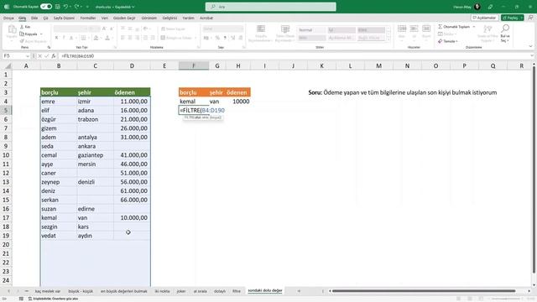The image size is (537, 302).
Task: Click the green ödenen header cell
Action: (x=132, y=92)
